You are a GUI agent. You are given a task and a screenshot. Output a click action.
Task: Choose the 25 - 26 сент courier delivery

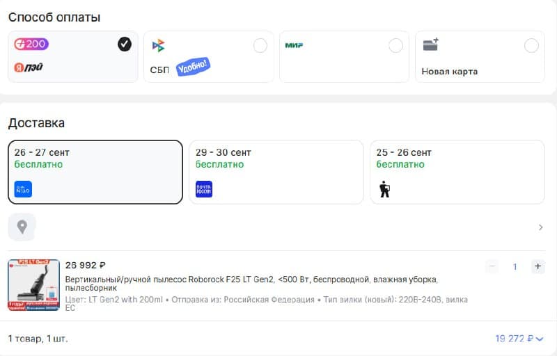point(457,172)
